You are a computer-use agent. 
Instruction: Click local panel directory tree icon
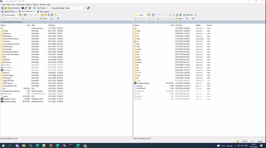point(56,15)
